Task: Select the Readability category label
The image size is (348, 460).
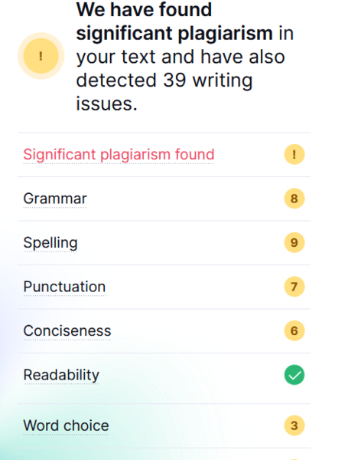Action: 61,375
